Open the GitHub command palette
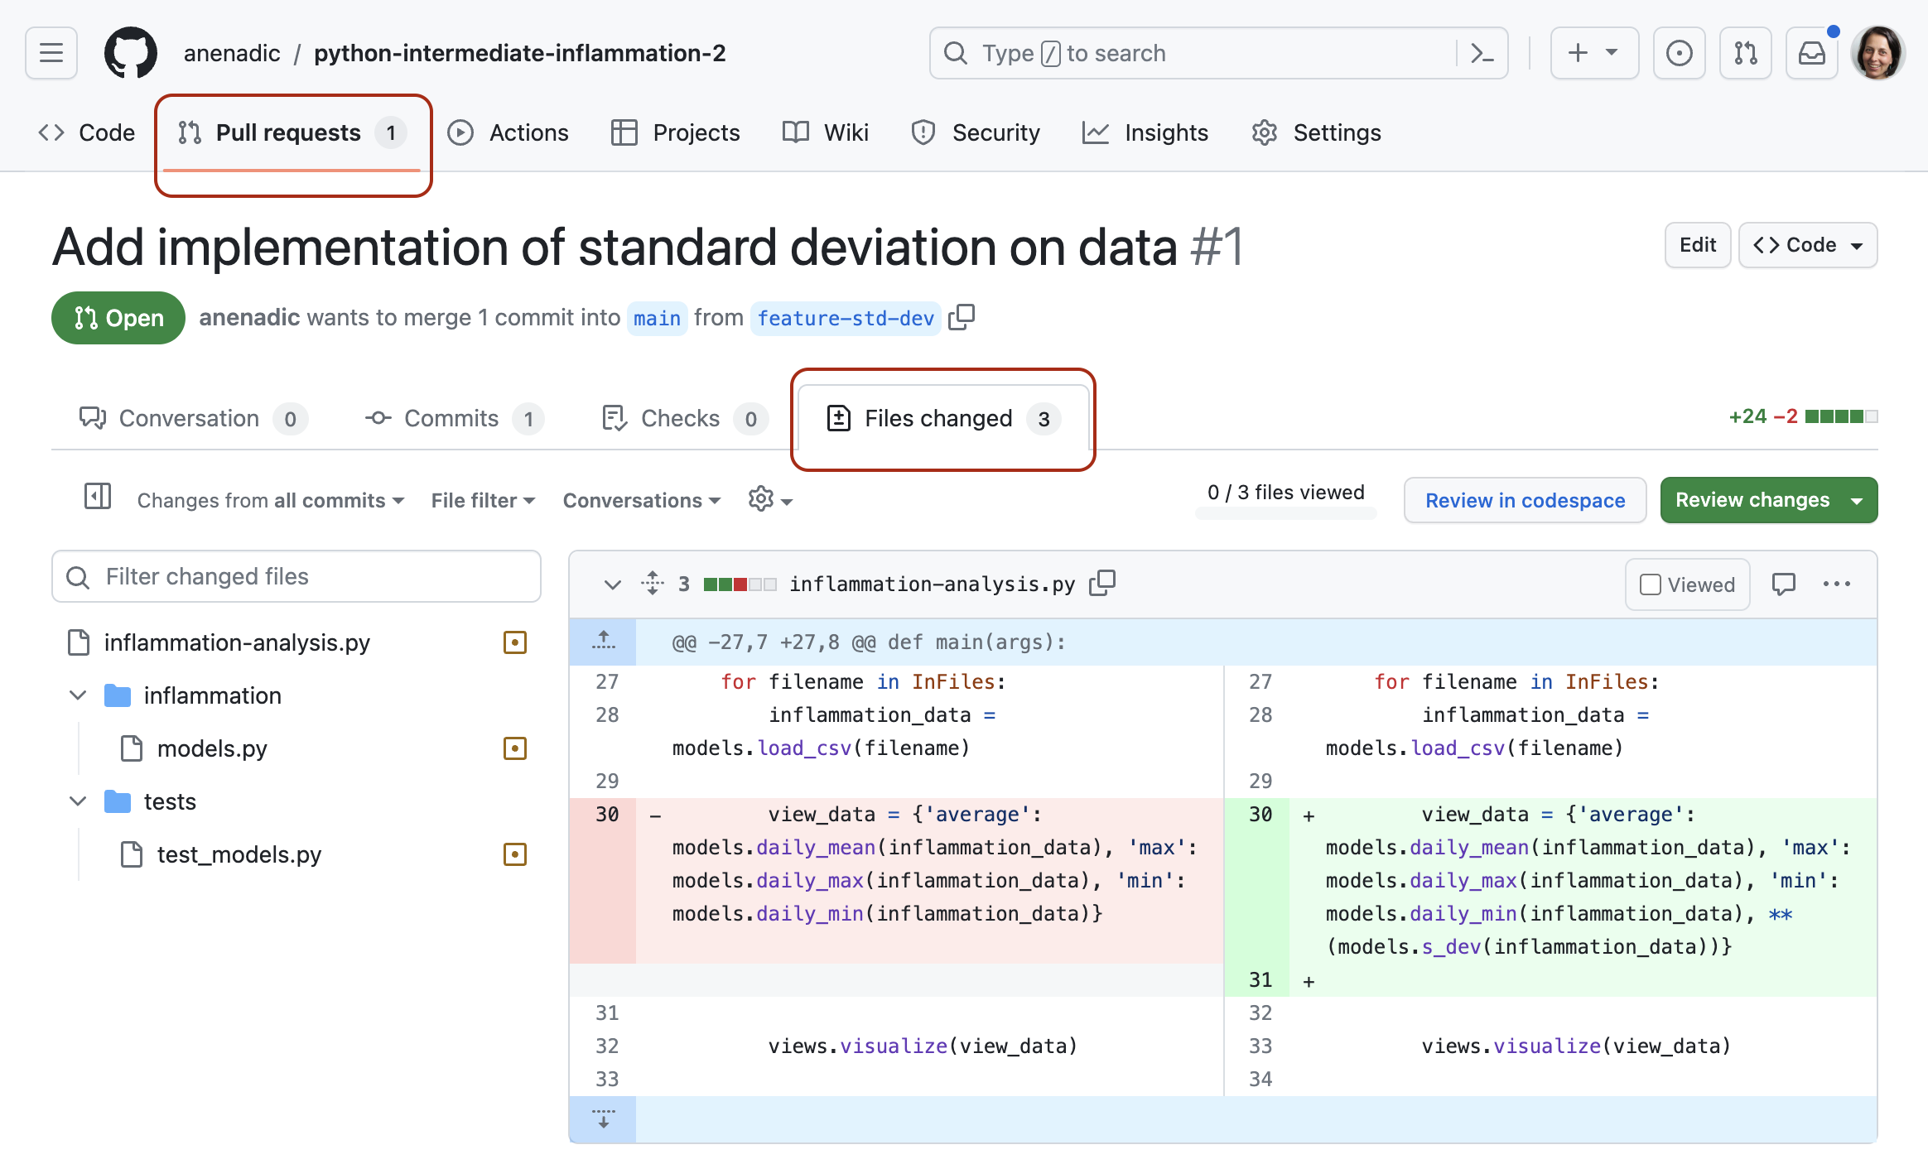Image resolution: width=1928 pixels, height=1164 pixels. point(1482,53)
